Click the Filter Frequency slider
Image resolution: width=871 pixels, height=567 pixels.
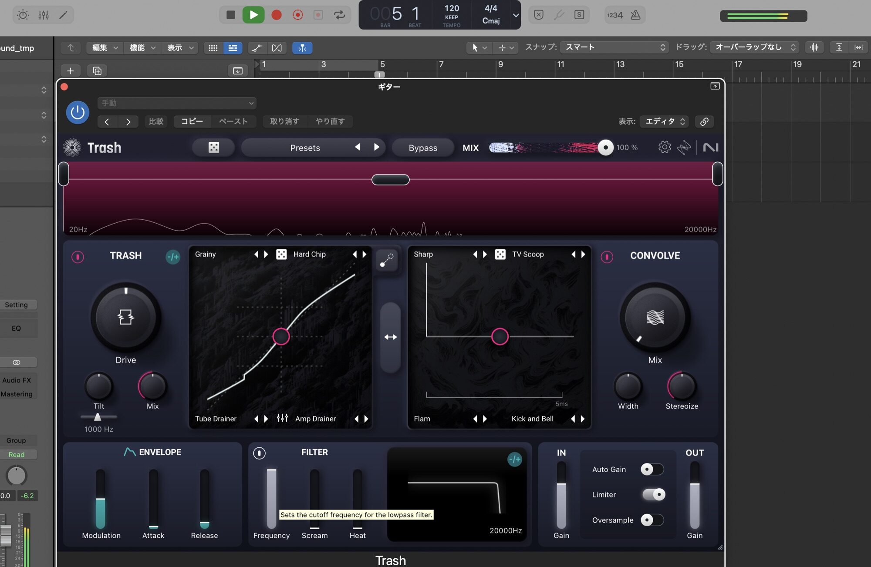click(x=271, y=499)
